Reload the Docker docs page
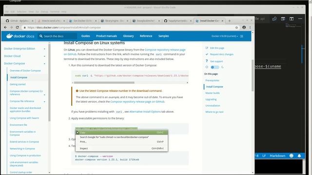 (x=18, y=27)
